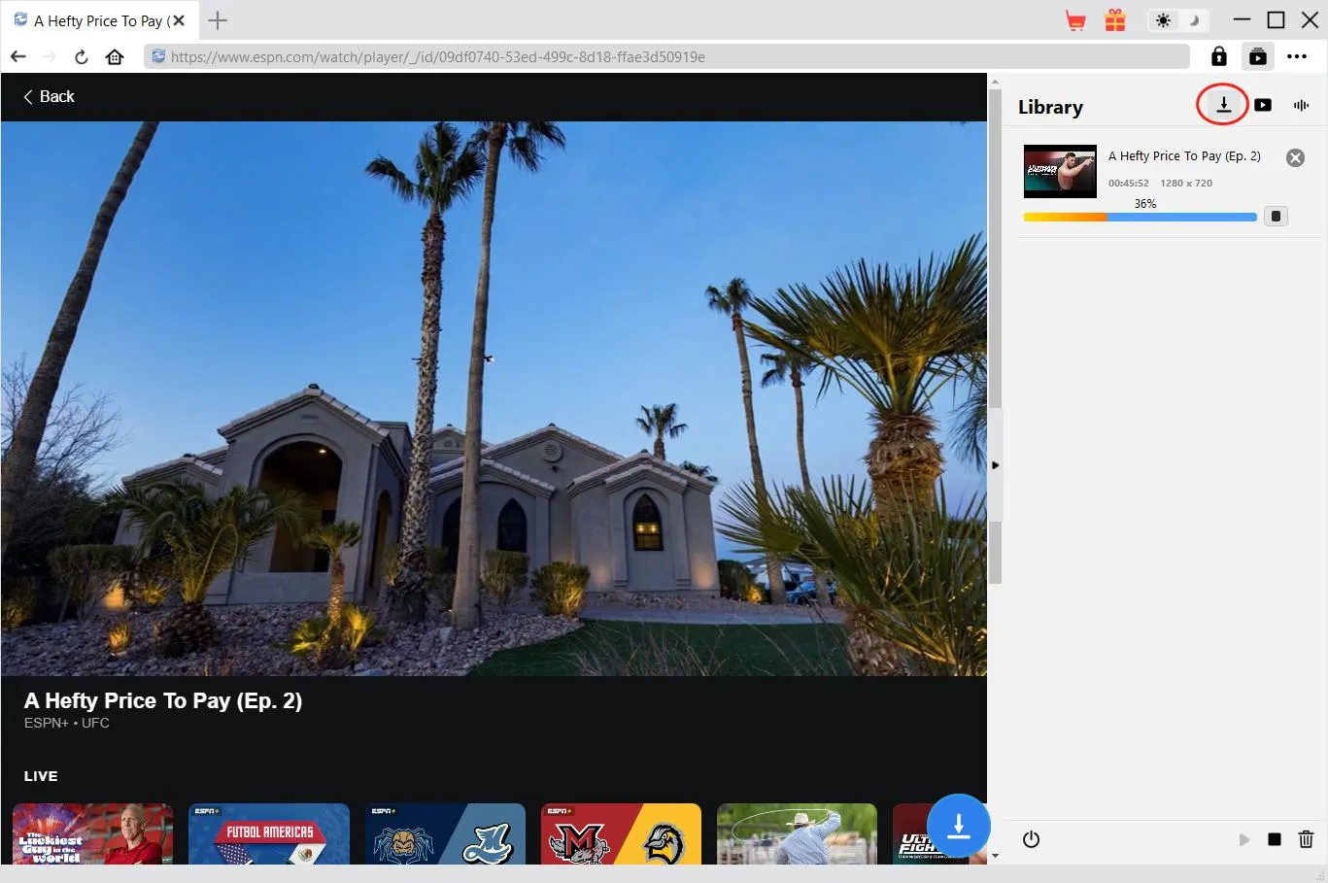Click the power icon in Library
Screen dimensions: 1328x883
(x=1032, y=839)
